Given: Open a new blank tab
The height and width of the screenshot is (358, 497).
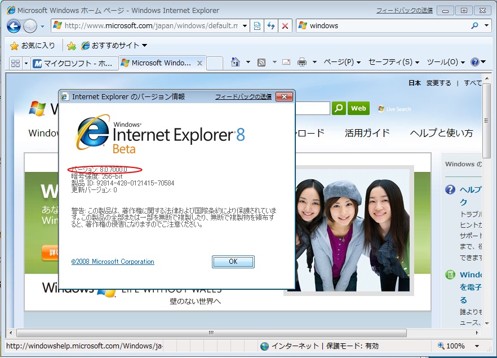Looking at the screenshot, I should (215, 63).
